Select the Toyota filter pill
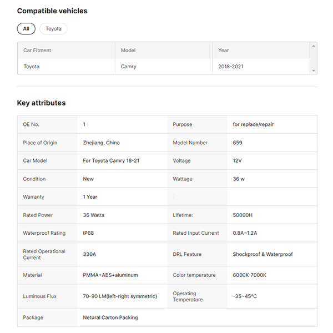This screenshot has height=333, width=333. coord(53,29)
